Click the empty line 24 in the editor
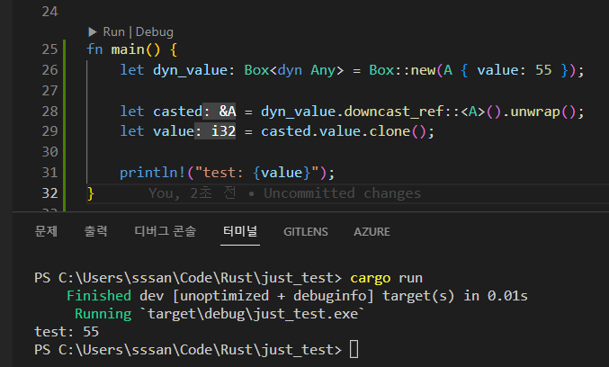The image size is (609, 367). click(270, 12)
